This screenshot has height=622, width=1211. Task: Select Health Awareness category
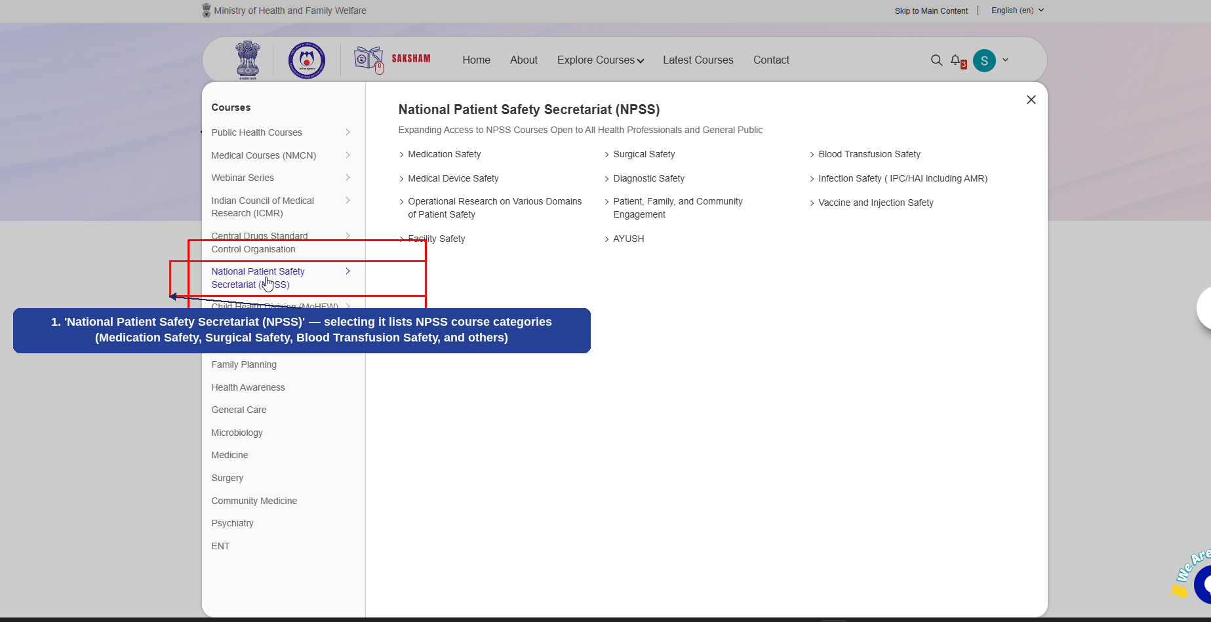pyautogui.click(x=248, y=387)
